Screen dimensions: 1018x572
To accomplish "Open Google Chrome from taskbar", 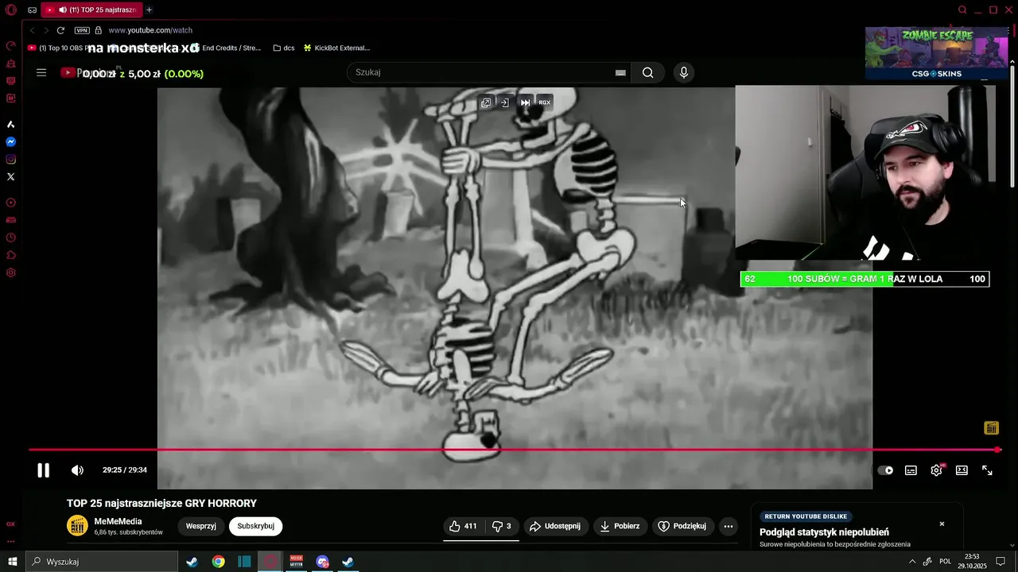I will click(x=218, y=562).
